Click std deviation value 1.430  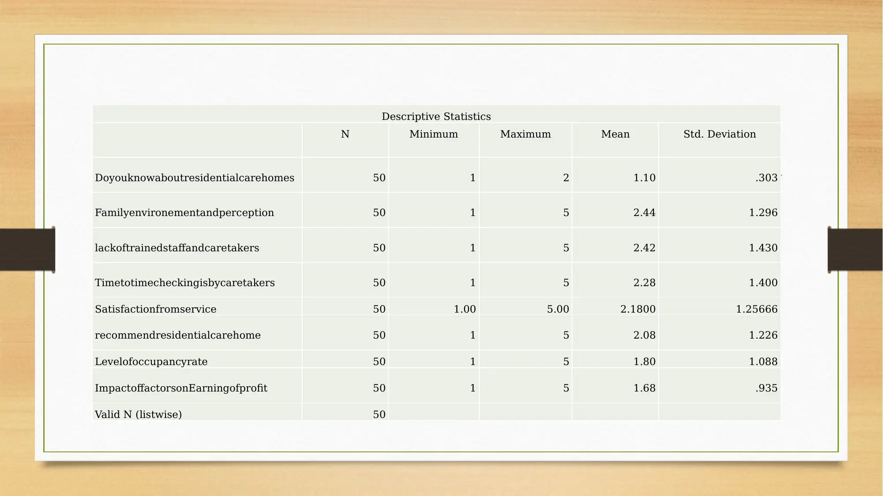(x=763, y=248)
